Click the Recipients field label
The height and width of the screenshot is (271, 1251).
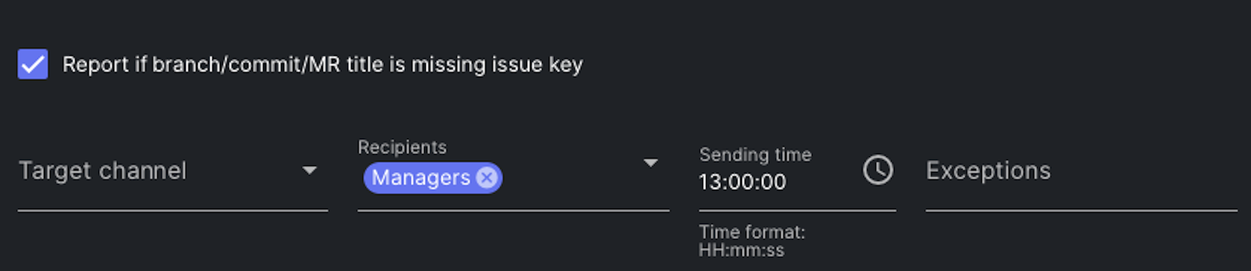coord(403,147)
